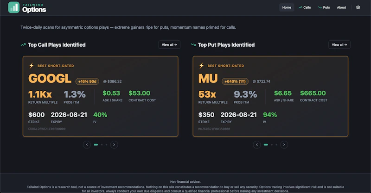Open the MU put play card ticker

(208, 78)
